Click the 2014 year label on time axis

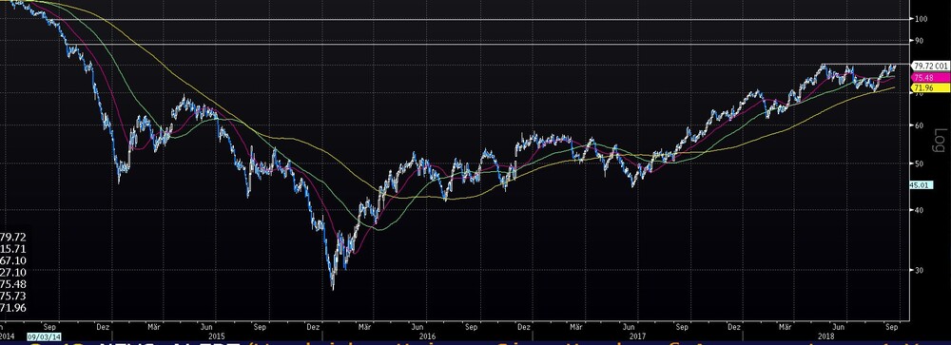coord(7,335)
